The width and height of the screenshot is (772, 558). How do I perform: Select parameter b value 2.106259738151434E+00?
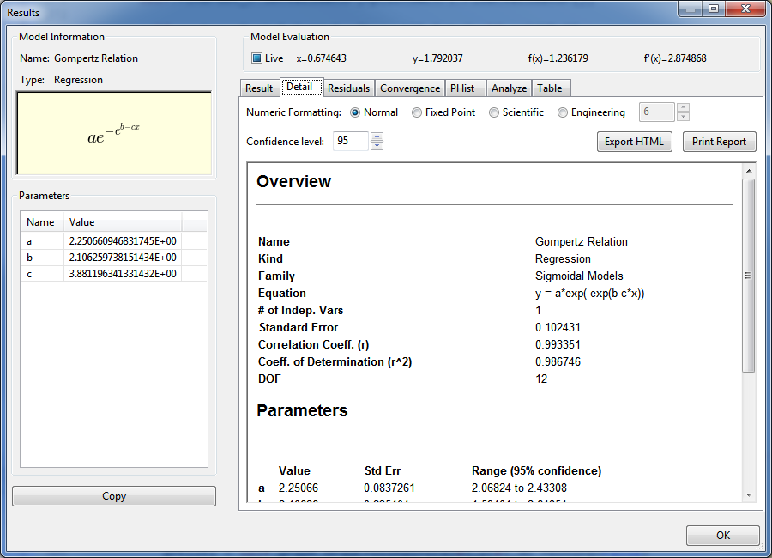[x=123, y=258]
